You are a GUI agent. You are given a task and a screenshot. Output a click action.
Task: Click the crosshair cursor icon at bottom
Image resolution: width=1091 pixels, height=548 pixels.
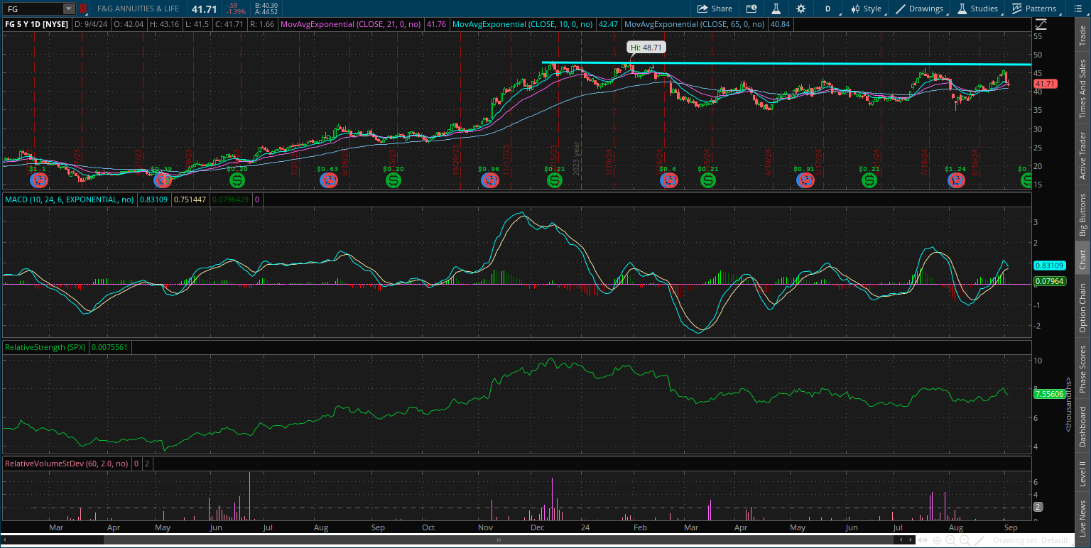[x=938, y=540]
